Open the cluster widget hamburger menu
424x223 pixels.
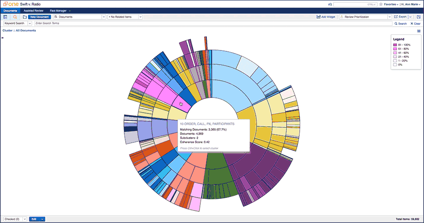pyautogui.click(x=419, y=31)
